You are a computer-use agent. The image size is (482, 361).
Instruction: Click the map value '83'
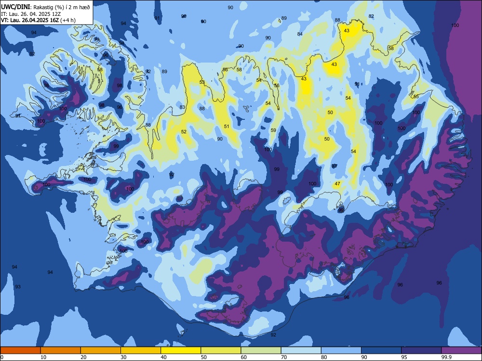182,107
